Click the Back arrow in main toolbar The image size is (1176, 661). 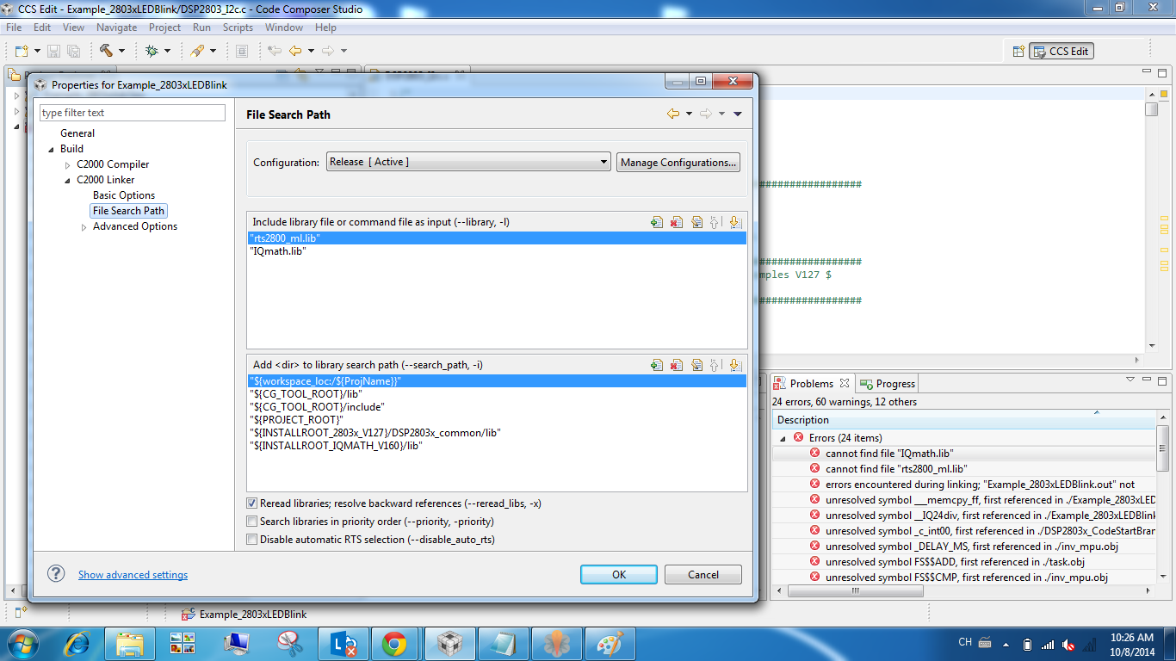click(x=295, y=51)
